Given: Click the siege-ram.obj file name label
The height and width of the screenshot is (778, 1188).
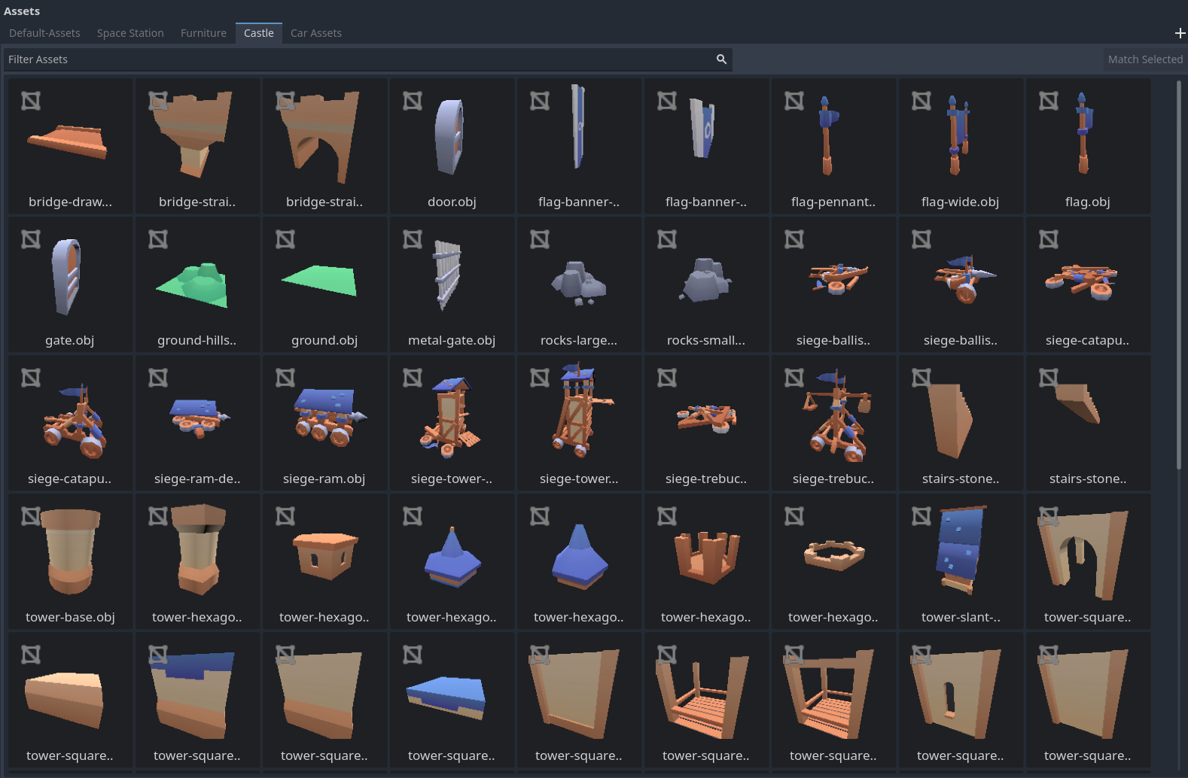Looking at the screenshot, I should click(x=324, y=479).
